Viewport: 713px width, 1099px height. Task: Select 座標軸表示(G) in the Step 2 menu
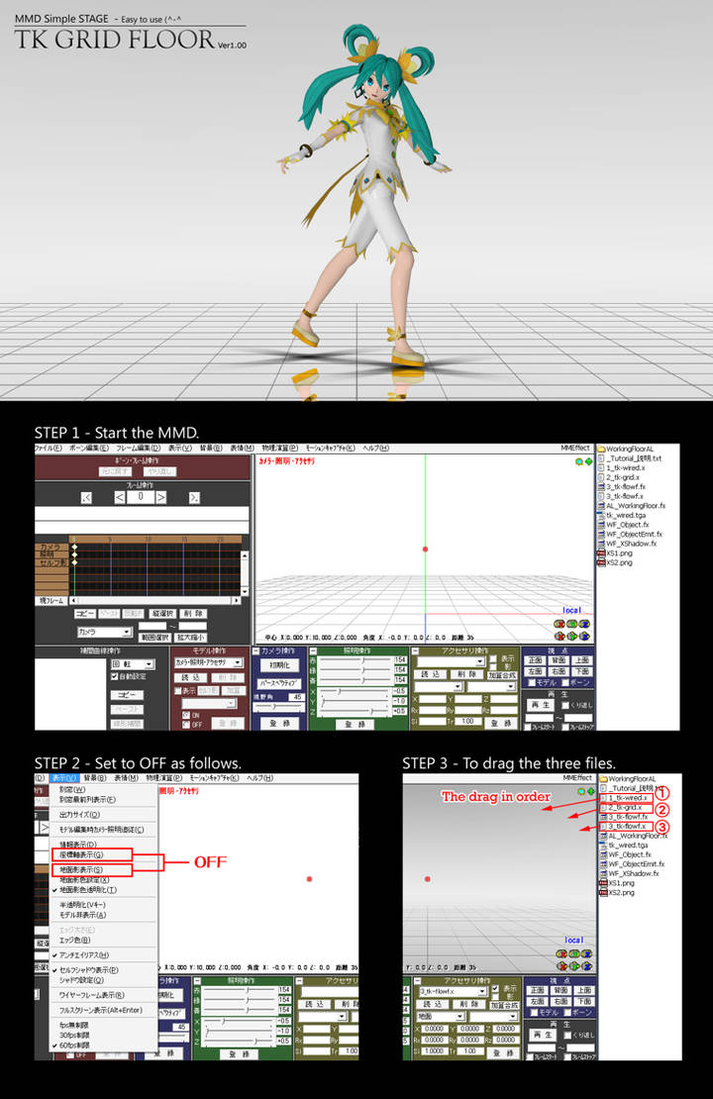pos(81,854)
